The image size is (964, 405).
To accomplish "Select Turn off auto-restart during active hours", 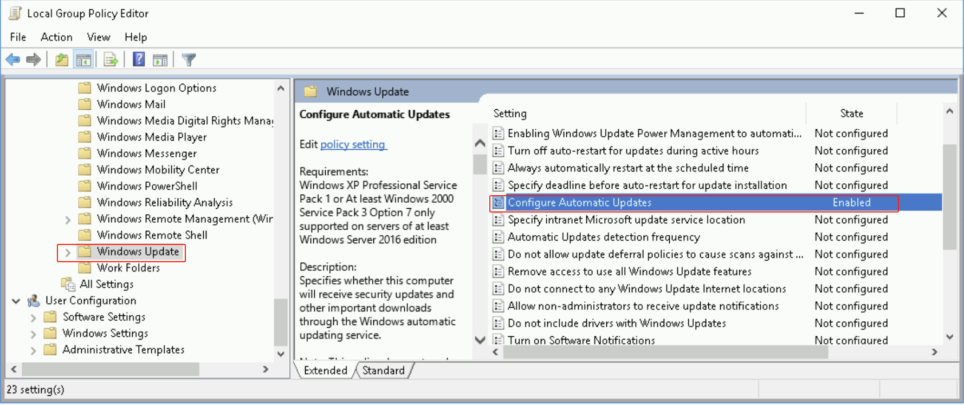I will point(633,151).
